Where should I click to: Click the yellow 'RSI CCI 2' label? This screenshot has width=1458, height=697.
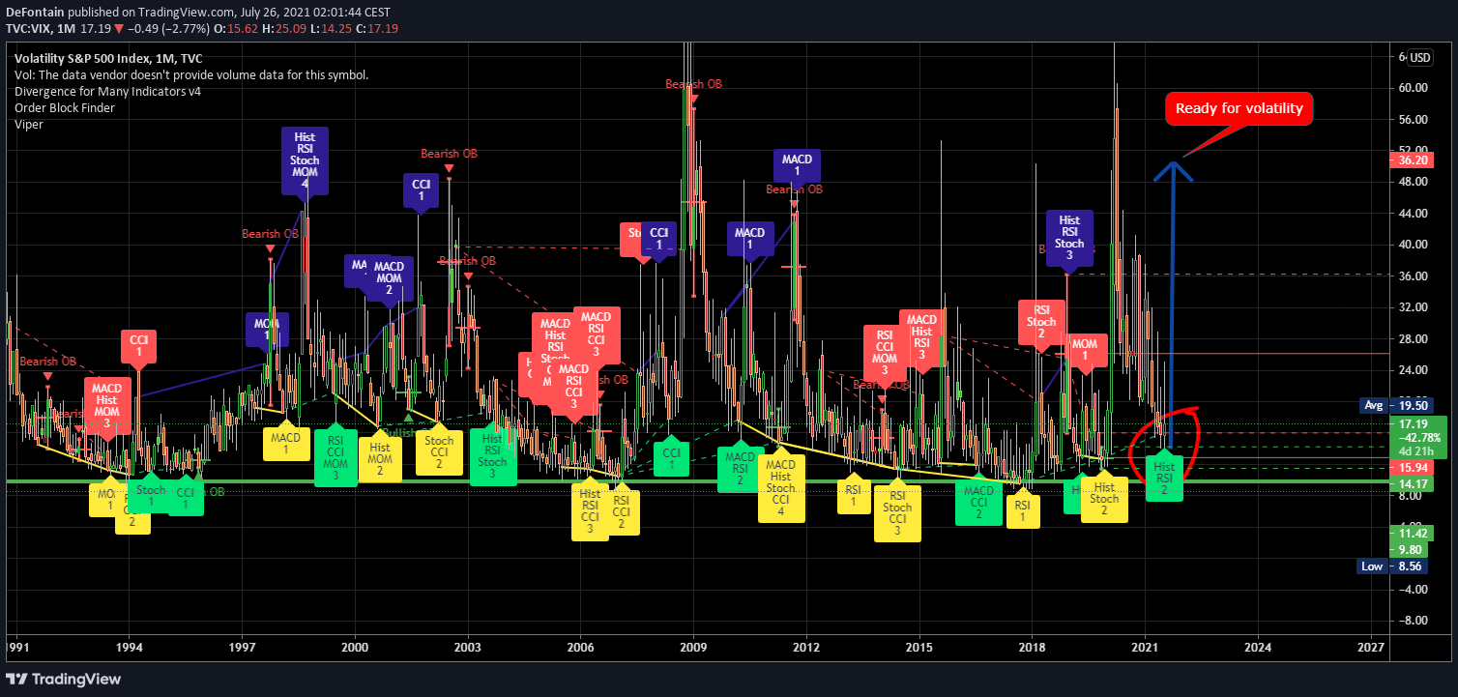coord(622,512)
